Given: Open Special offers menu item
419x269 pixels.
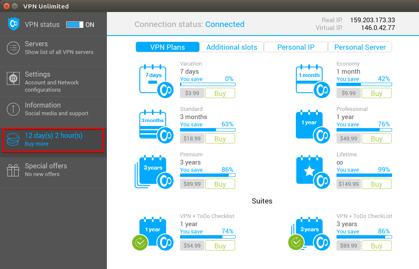Looking at the screenshot, I should click(53, 173).
